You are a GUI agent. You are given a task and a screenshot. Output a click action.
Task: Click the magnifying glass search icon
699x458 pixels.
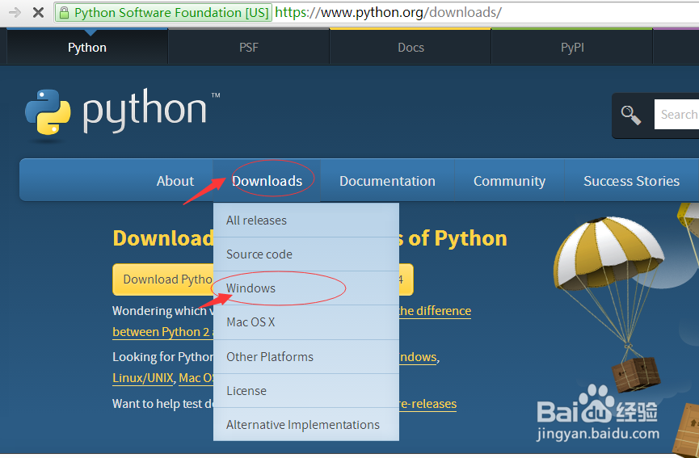[x=631, y=115]
